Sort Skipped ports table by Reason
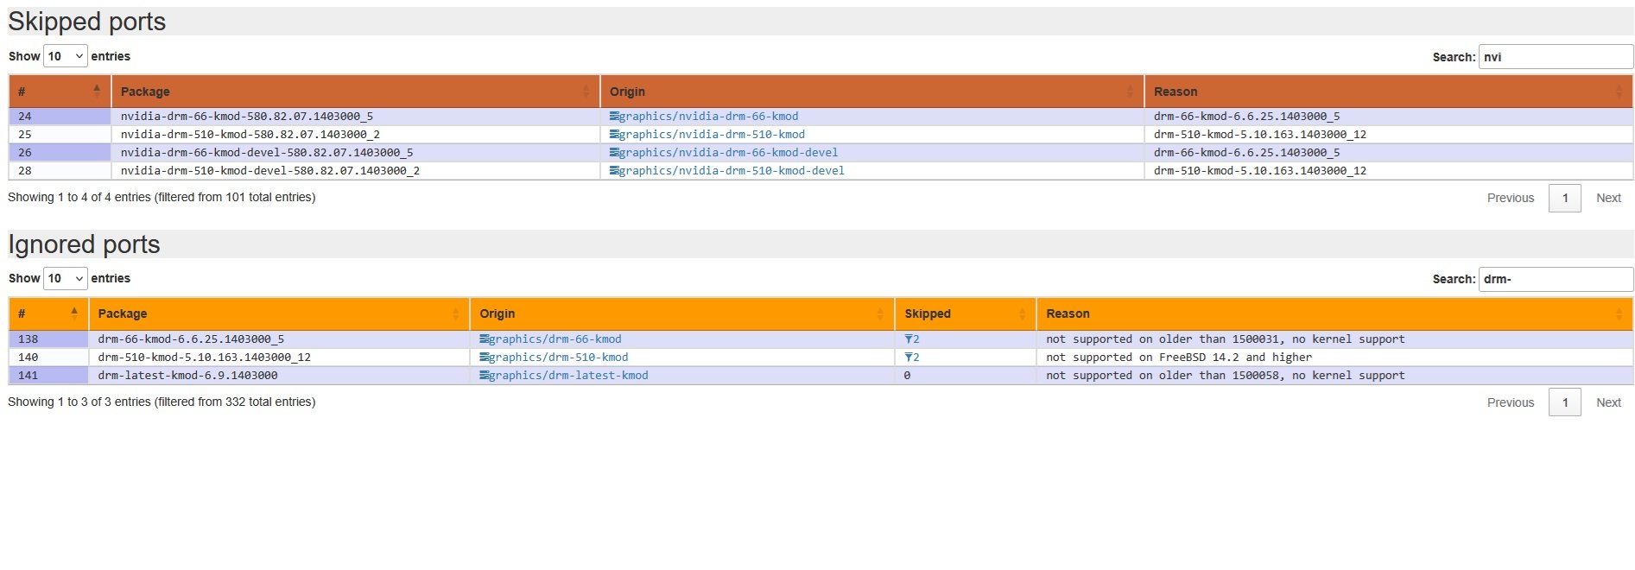Image resolution: width=1635 pixels, height=570 pixels. pos(1387,92)
